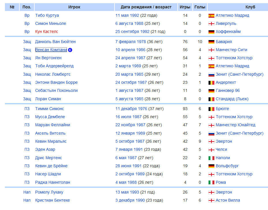Click the German flag beside Бавария
The image size is (268, 210).
(x=211, y=42)
